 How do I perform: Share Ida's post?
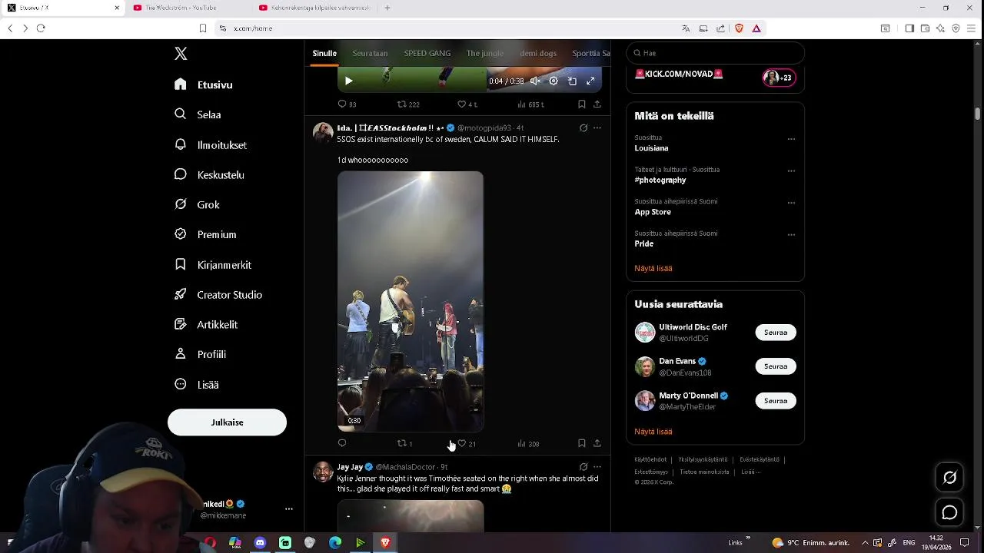coord(597,443)
